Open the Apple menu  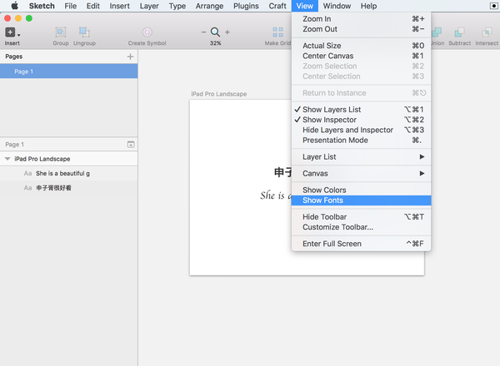(15, 6)
